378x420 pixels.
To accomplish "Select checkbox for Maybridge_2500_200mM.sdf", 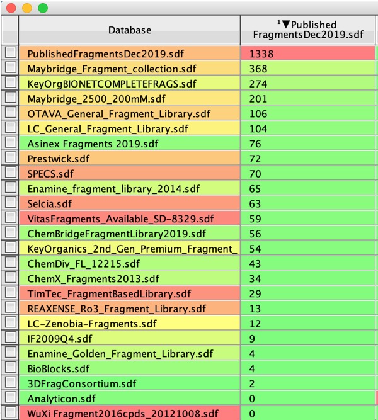I will pos(11,97).
